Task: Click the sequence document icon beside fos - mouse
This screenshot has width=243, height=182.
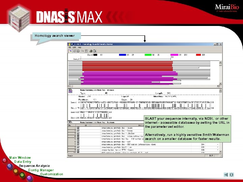Action: point(70,91)
